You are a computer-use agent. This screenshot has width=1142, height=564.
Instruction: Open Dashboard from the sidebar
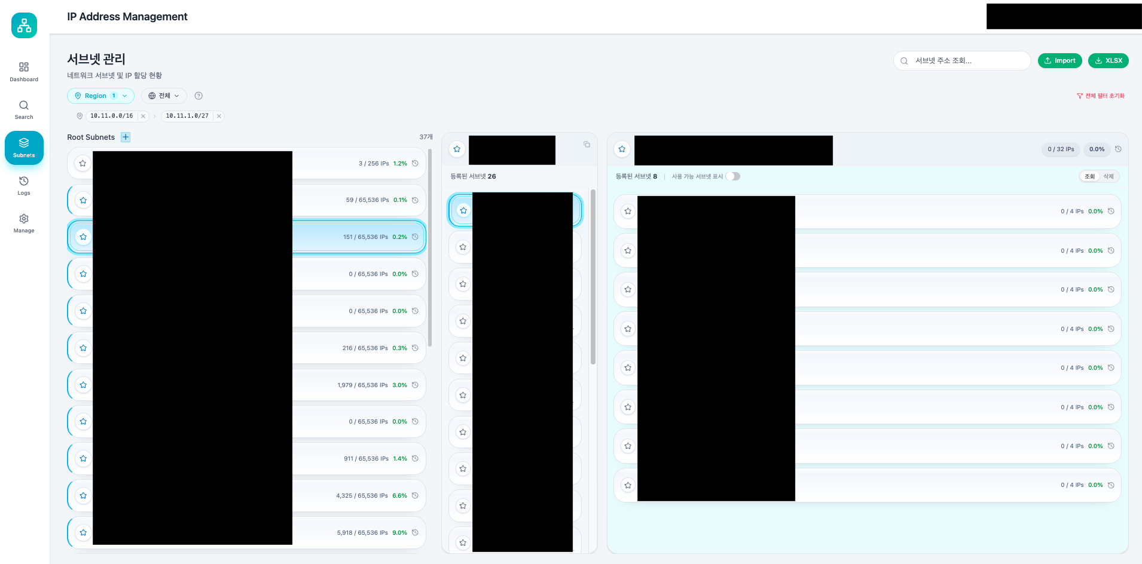(24, 71)
